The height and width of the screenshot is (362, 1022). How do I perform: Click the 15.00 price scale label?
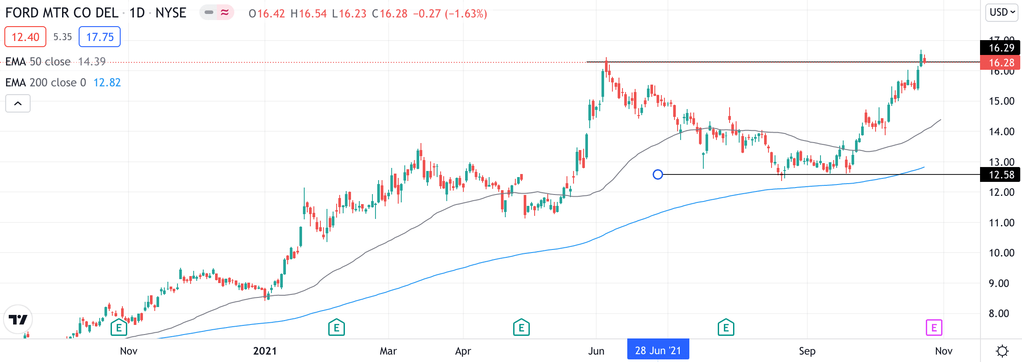[x=1001, y=101]
